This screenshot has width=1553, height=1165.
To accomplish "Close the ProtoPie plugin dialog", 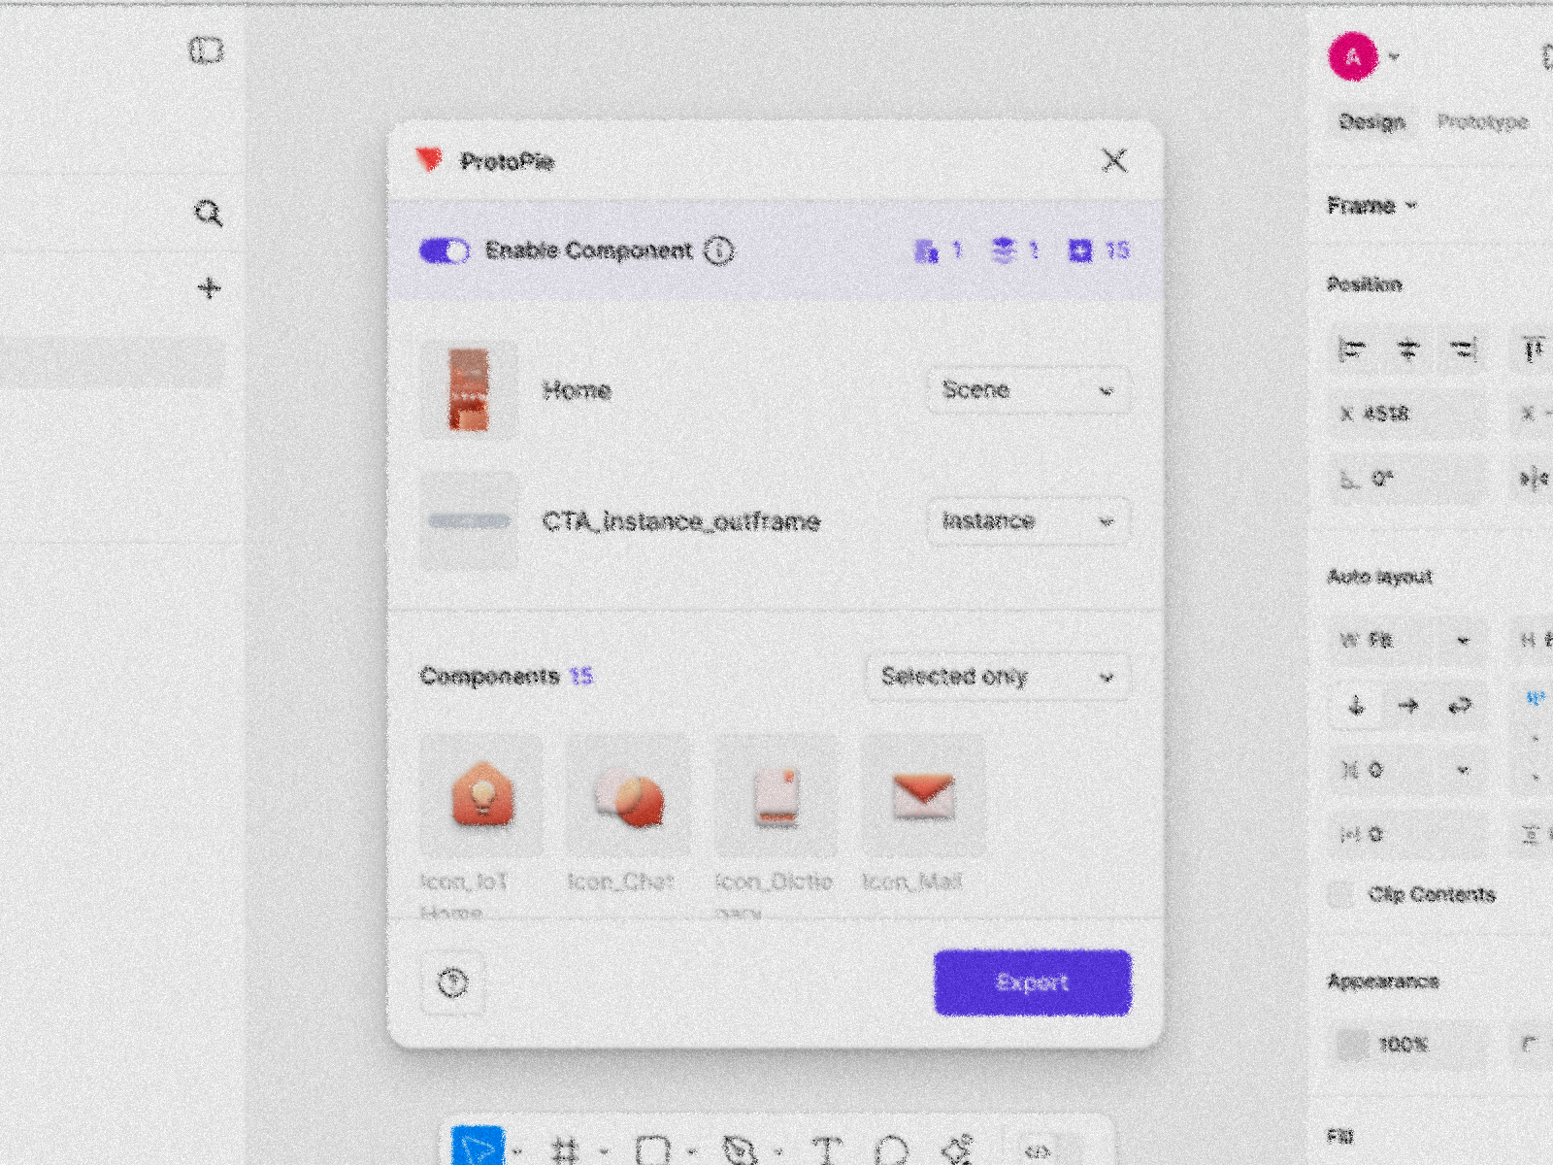I will click(1114, 160).
